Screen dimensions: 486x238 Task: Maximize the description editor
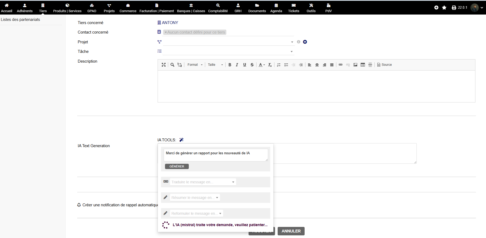(x=164, y=65)
